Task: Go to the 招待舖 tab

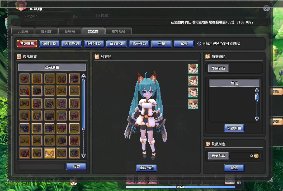Action: (x=70, y=31)
